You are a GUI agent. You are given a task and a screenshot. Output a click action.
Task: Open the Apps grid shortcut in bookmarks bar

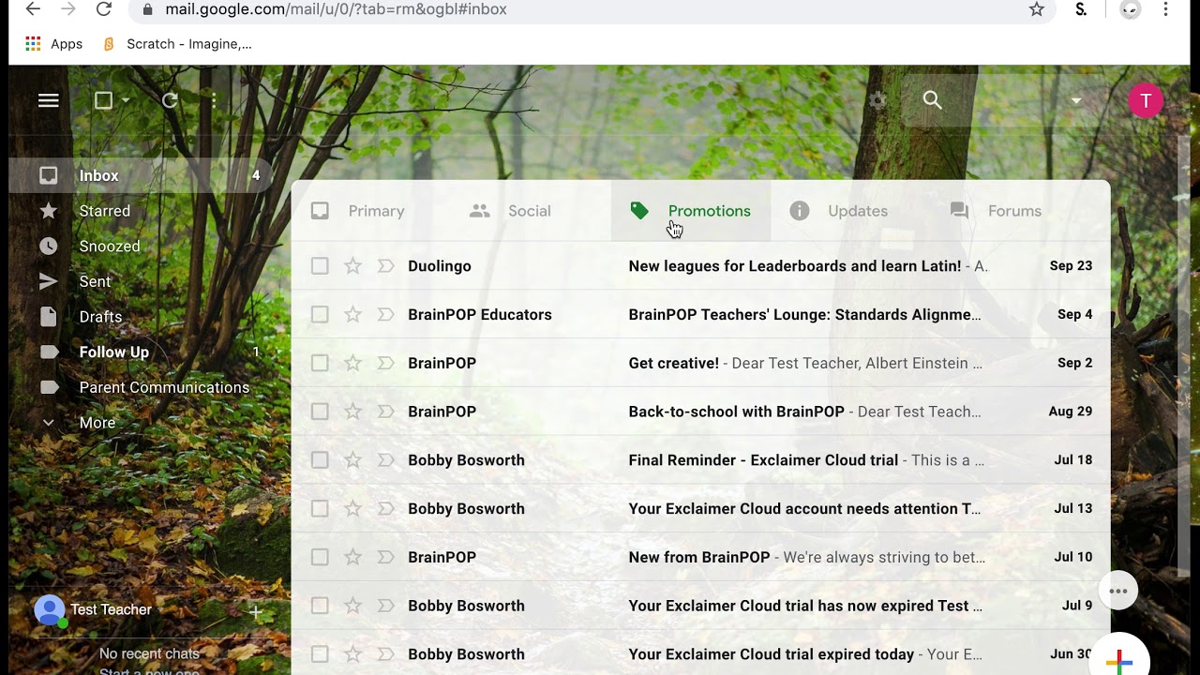(x=53, y=44)
